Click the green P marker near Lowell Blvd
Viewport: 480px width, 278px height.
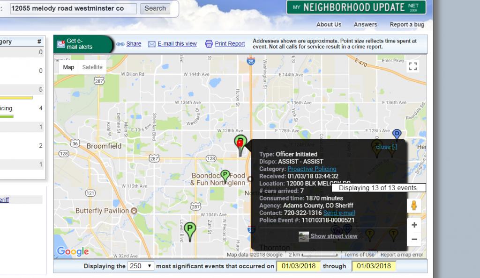point(190,229)
